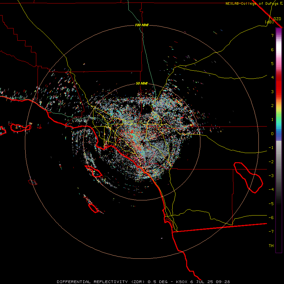Click the 100 NMI range ring label
Viewport: 284px width, 284px height.
point(142,25)
